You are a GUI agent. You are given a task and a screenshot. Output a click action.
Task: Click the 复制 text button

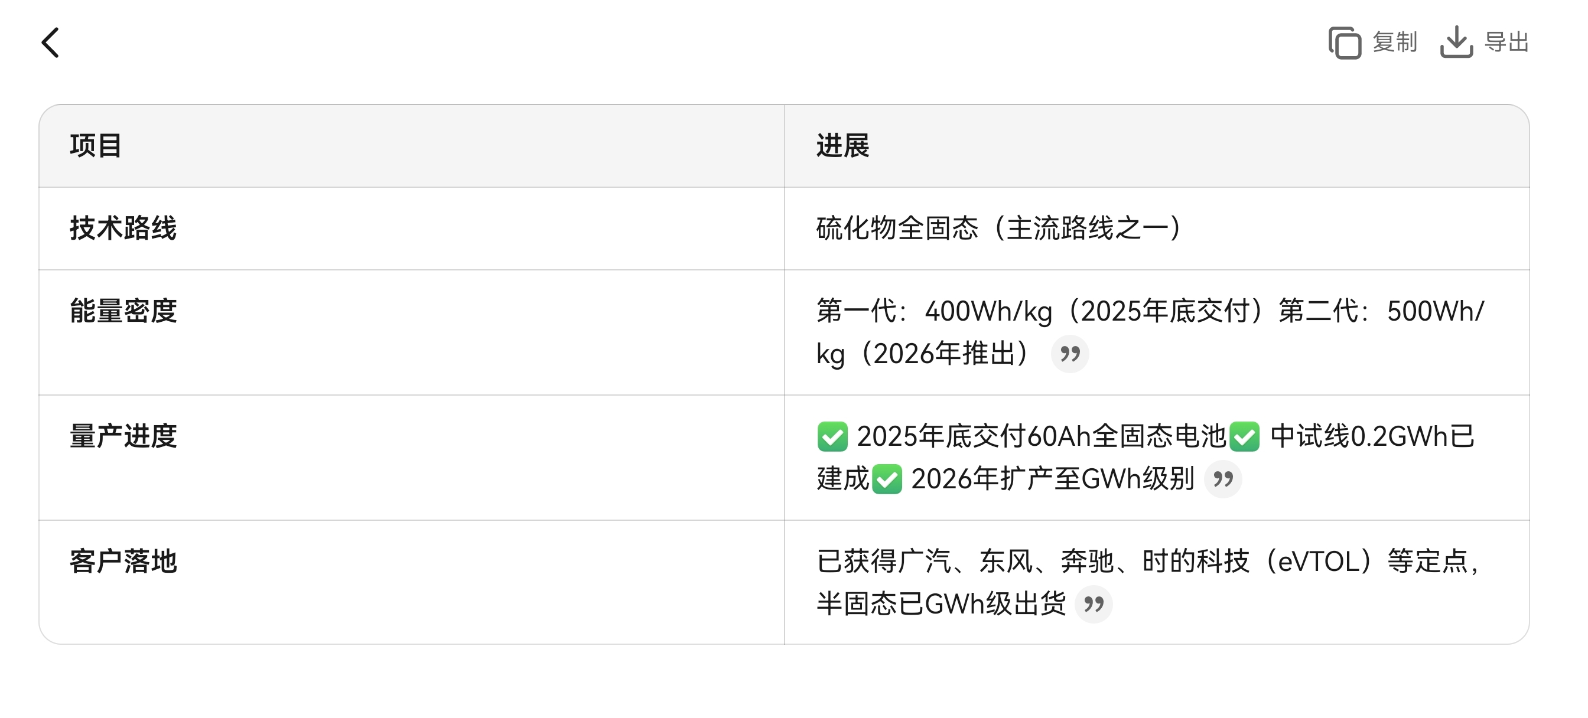[x=1394, y=43]
